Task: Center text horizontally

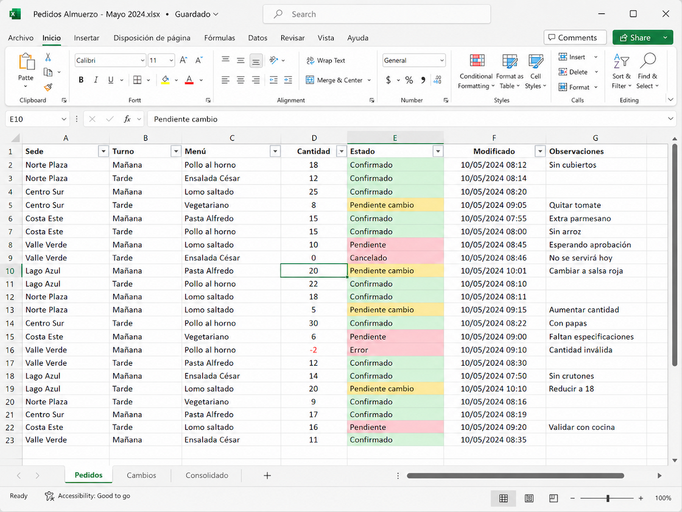Action: pos(241,80)
